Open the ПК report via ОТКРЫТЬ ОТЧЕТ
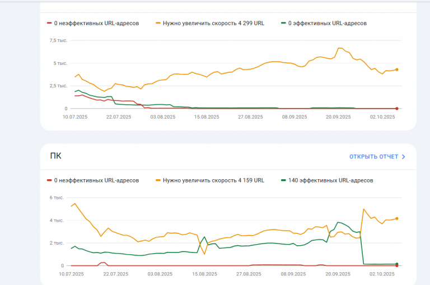Image resolution: width=430 pixels, height=285 pixels. (x=373, y=157)
